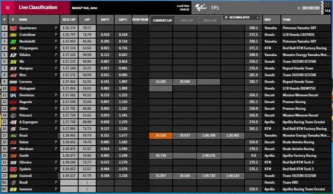The width and height of the screenshot is (333, 194).
Task: Select the Bradl row name
Action: (x=24, y=182)
